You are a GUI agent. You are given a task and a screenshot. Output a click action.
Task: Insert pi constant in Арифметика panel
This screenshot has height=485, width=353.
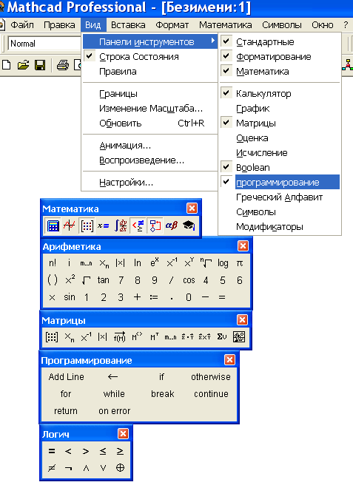(240, 263)
